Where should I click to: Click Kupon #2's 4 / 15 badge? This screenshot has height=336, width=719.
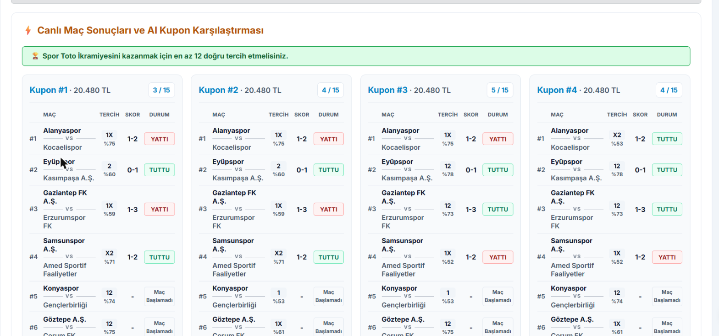tap(331, 90)
